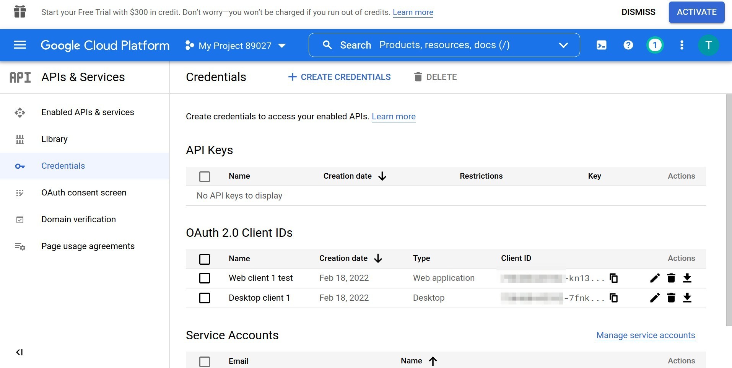Select all API Keys header checkbox

[205, 177]
